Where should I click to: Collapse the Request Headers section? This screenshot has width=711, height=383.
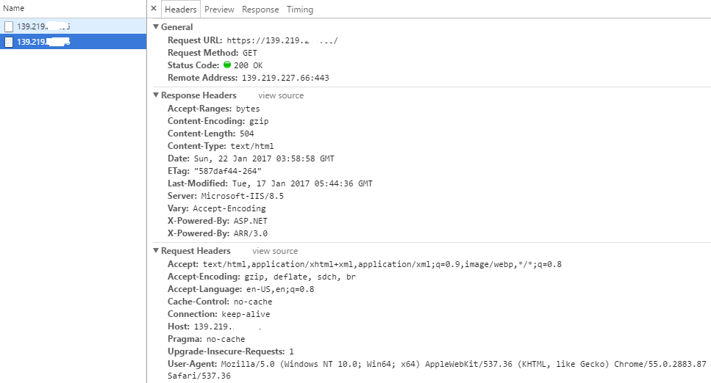coord(156,251)
